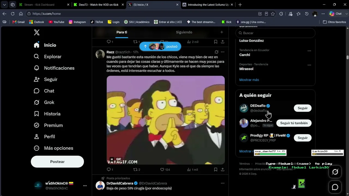Open the media control music icon
349x196 pixels.
click(x=290, y=14)
